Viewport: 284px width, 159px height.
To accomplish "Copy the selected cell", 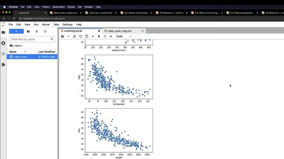I will point(81,36).
